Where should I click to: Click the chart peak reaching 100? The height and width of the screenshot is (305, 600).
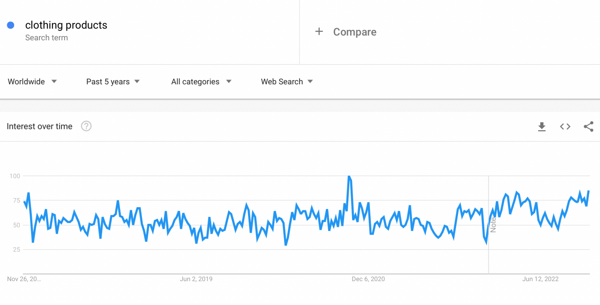coord(349,177)
